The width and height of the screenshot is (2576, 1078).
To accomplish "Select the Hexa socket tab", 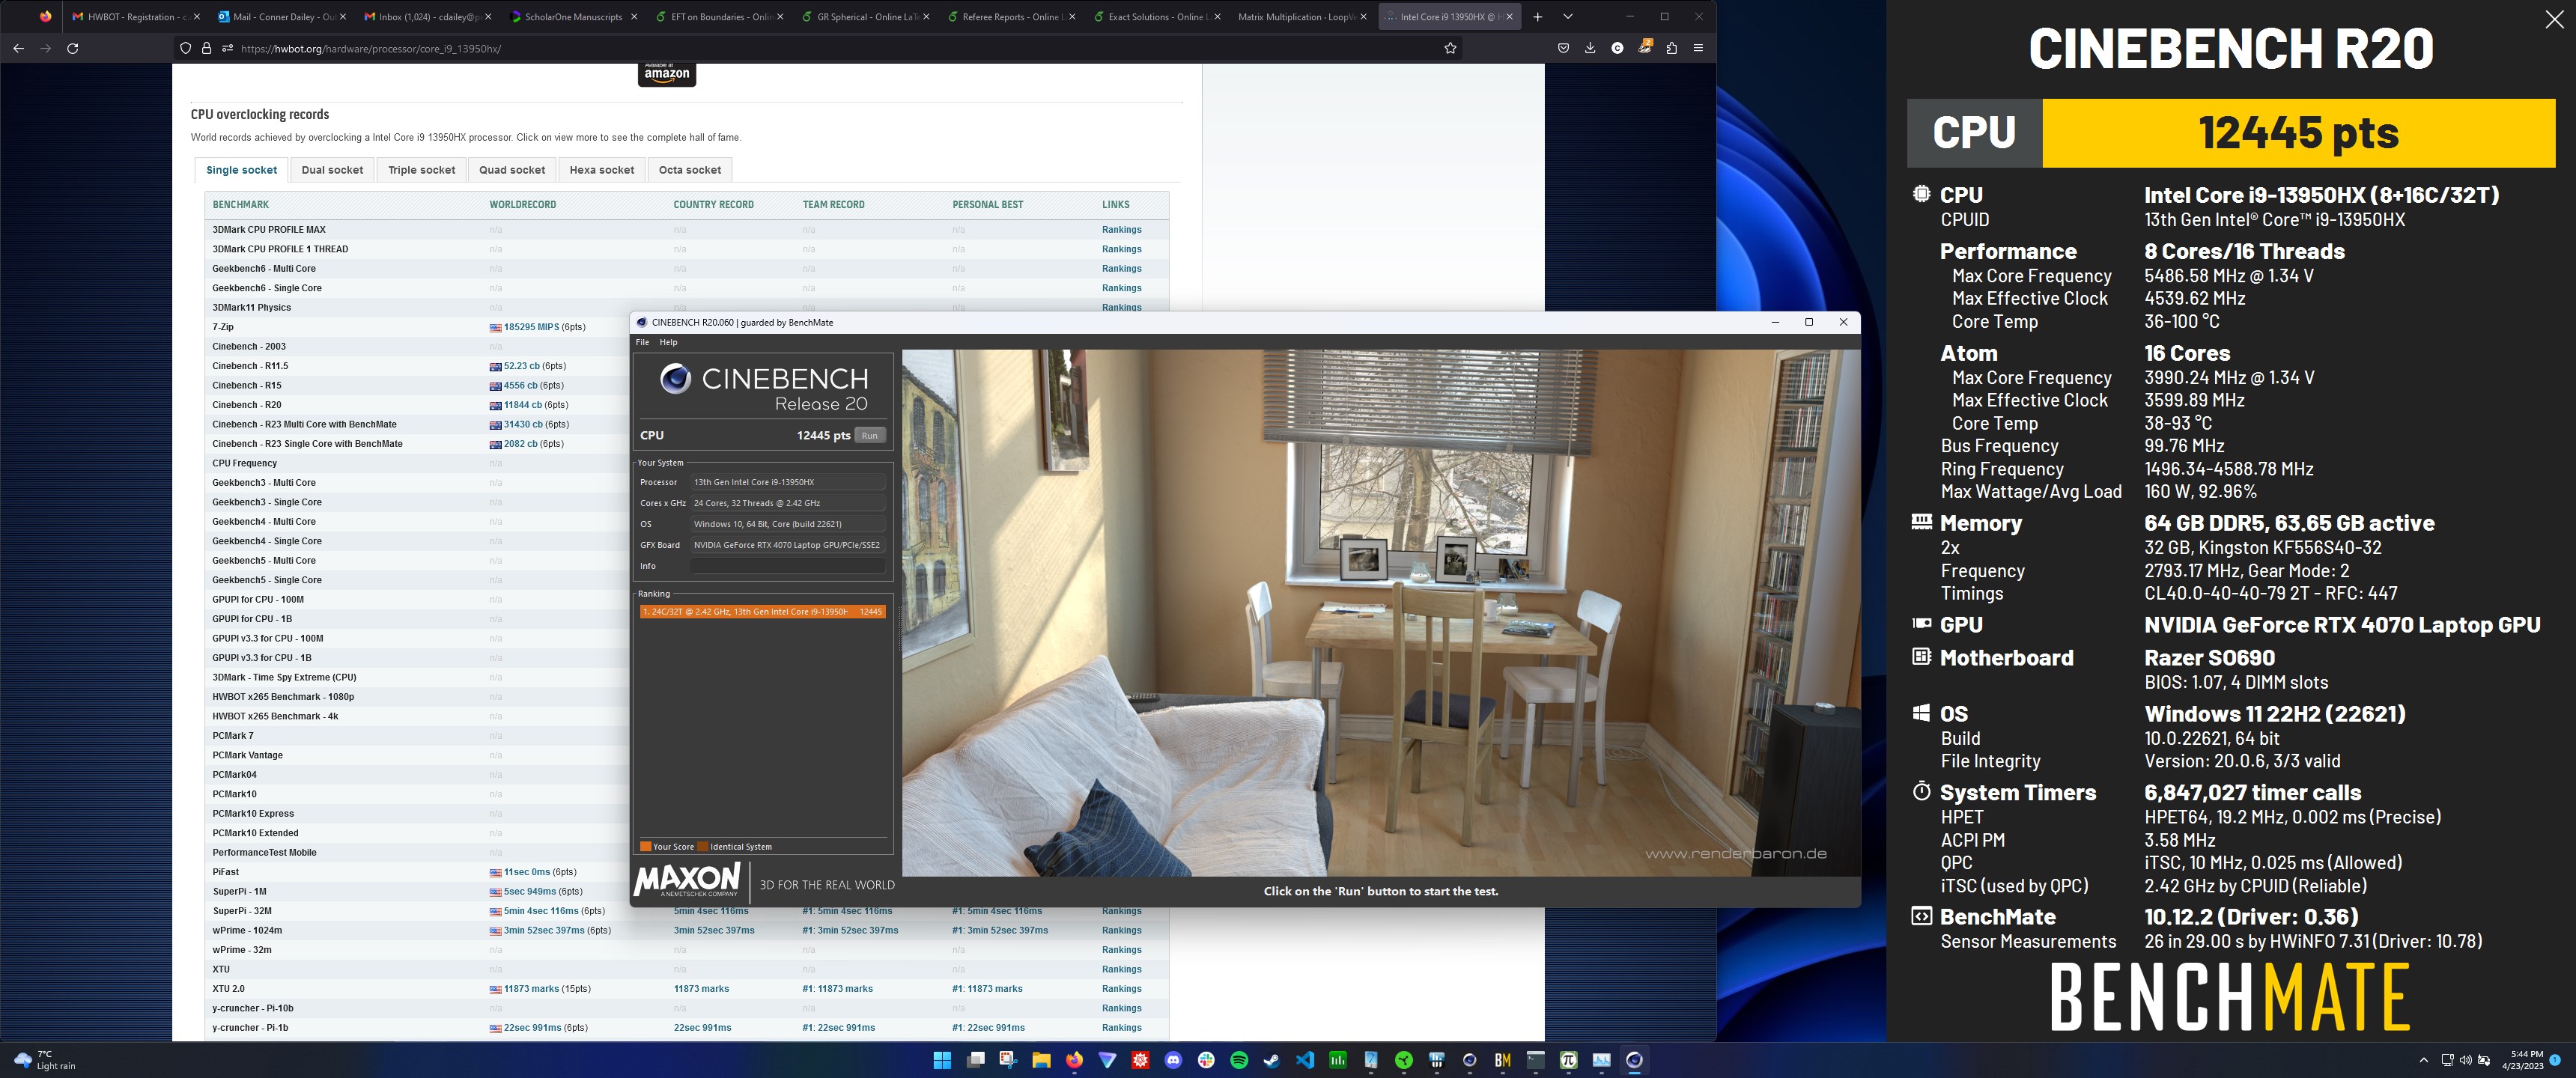I will [x=602, y=170].
